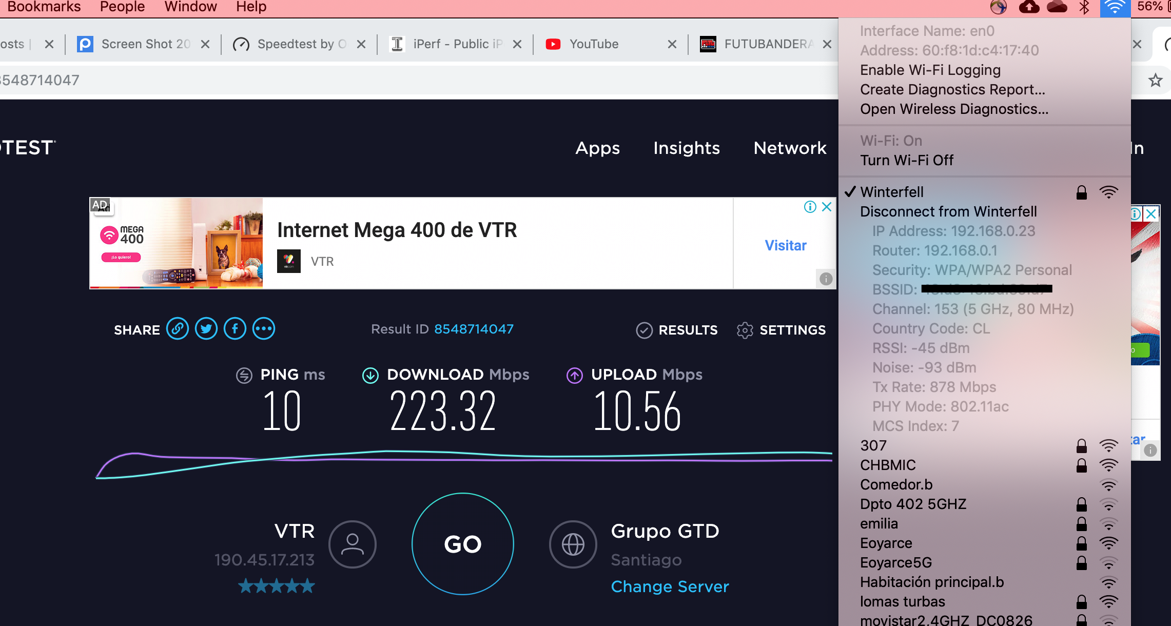
Task: Select the checked Winterfell network
Action: 984,192
